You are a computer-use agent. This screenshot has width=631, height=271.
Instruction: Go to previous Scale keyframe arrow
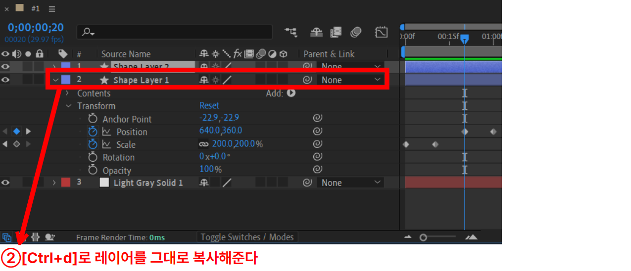pyautogui.click(x=5, y=144)
